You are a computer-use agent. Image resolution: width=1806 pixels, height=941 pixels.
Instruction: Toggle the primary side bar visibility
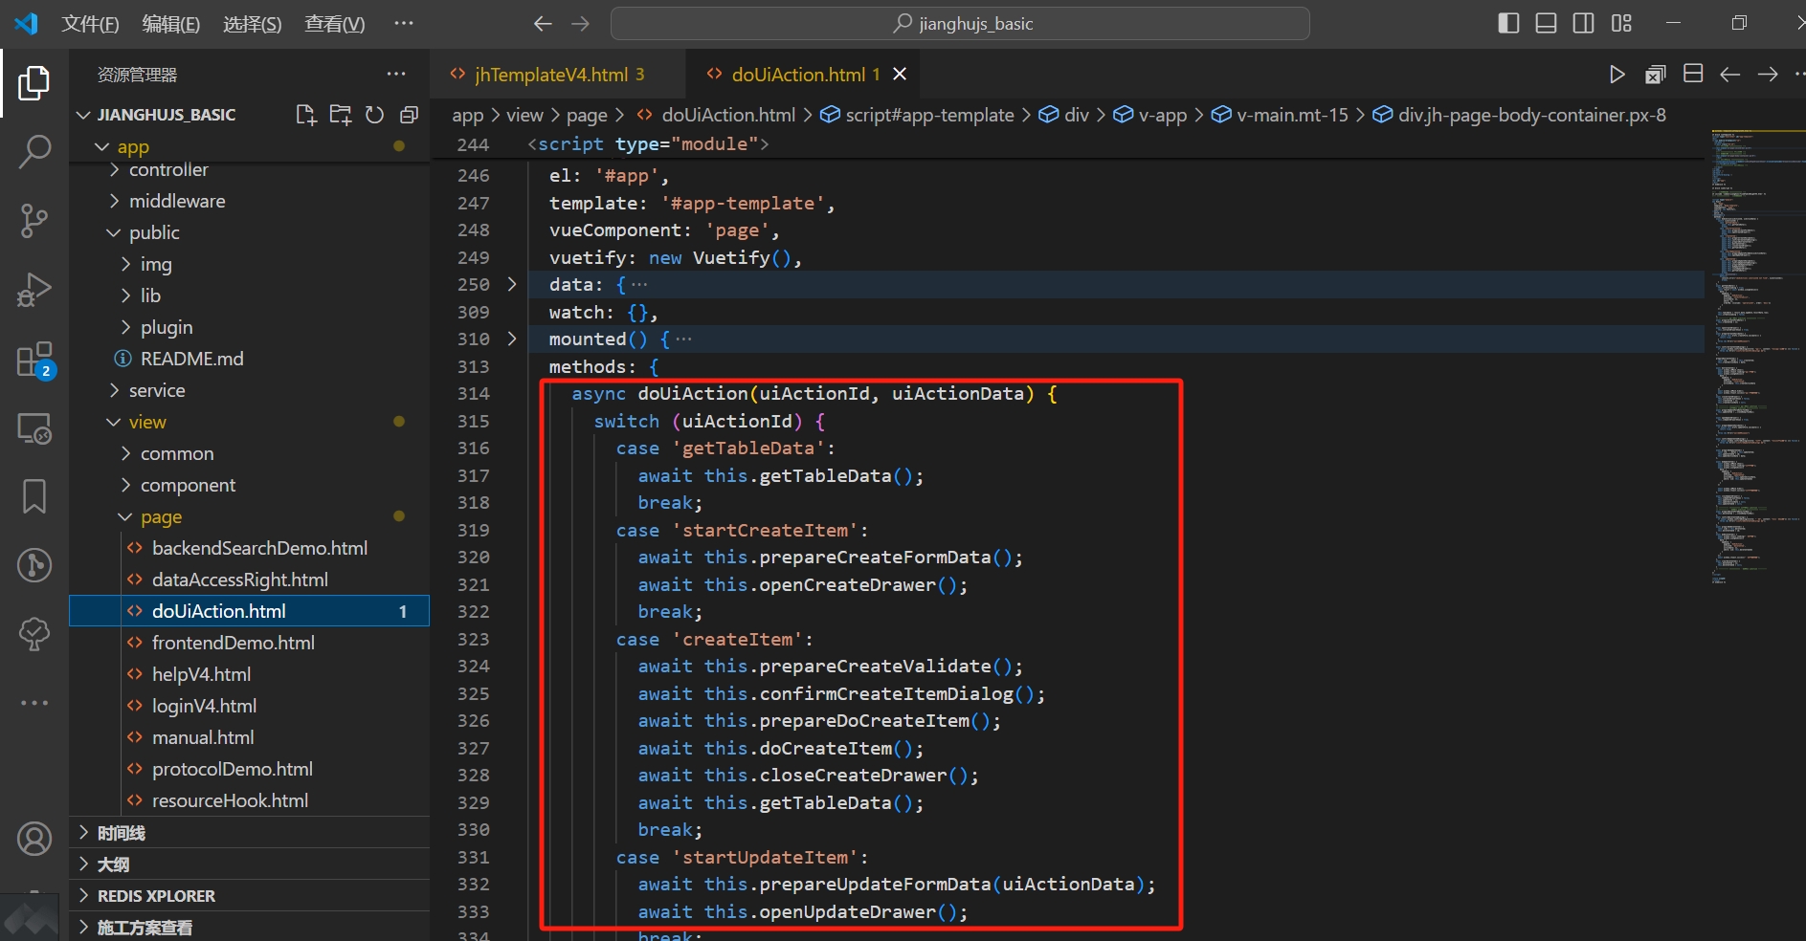click(1507, 23)
